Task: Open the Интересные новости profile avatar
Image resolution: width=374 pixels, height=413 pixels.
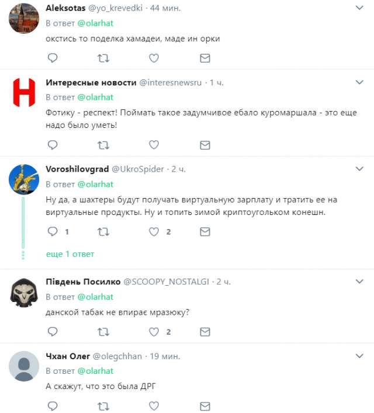Action: [x=25, y=93]
